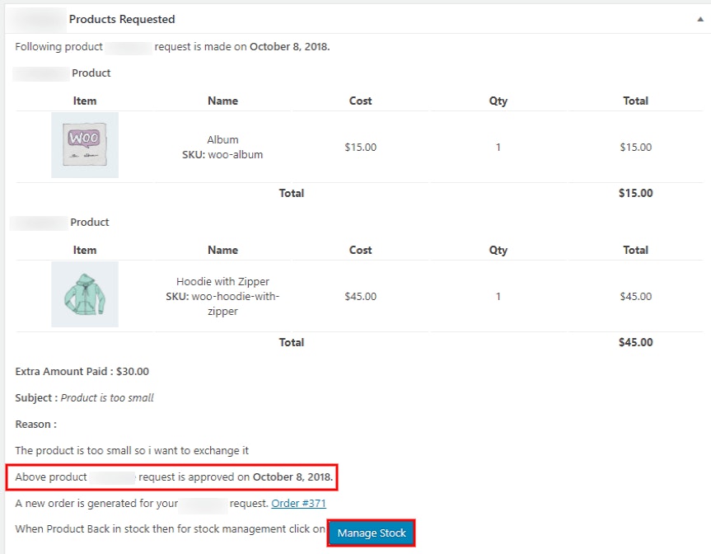Click the $45.00 cost in Hoodie row
Viewport: 711px width, 554px height.
tap(361, 296)
